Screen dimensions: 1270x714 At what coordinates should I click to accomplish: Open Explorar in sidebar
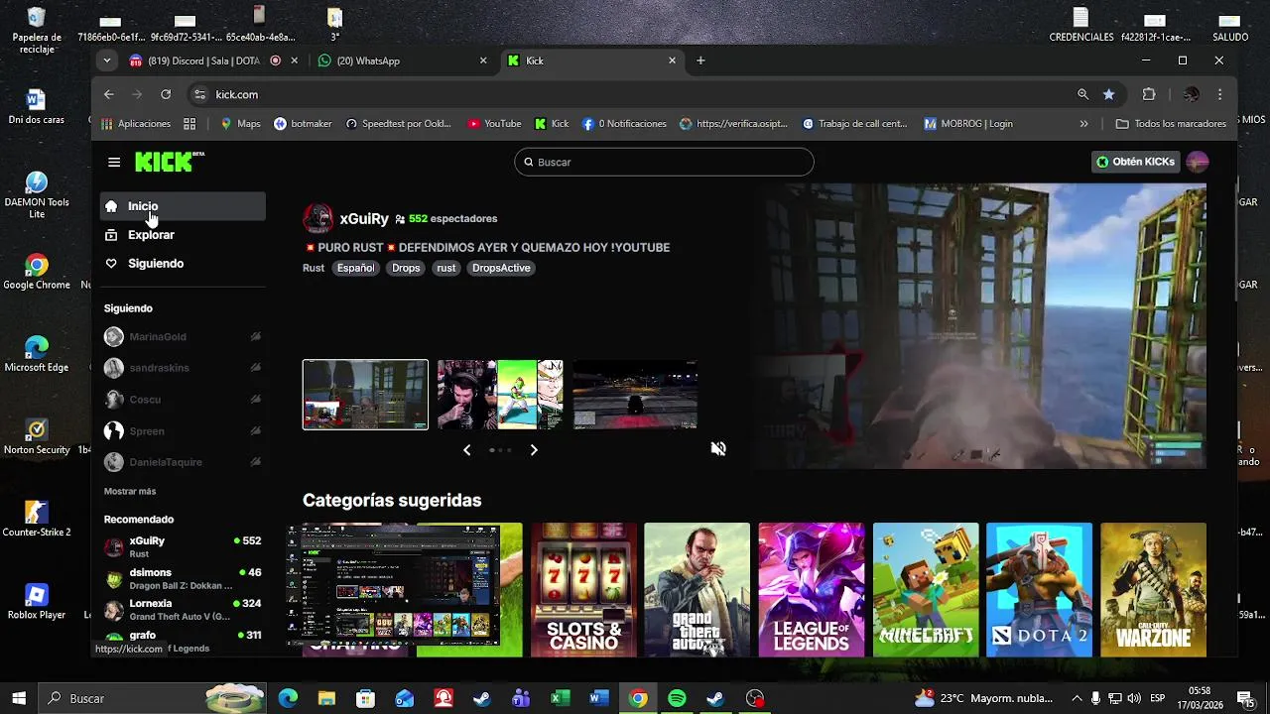click(x=183, y=235)
